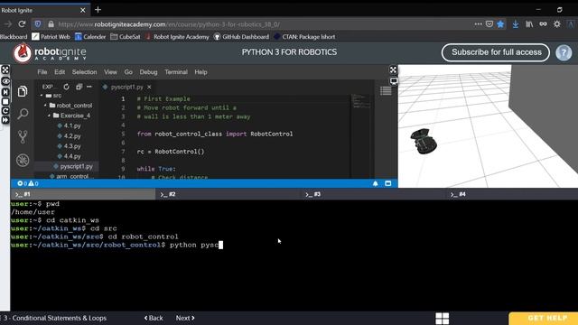This screenshot has width=578, height=325.
Task: Click the Pocket save icon in address bar
Action: tap(489, 24)
